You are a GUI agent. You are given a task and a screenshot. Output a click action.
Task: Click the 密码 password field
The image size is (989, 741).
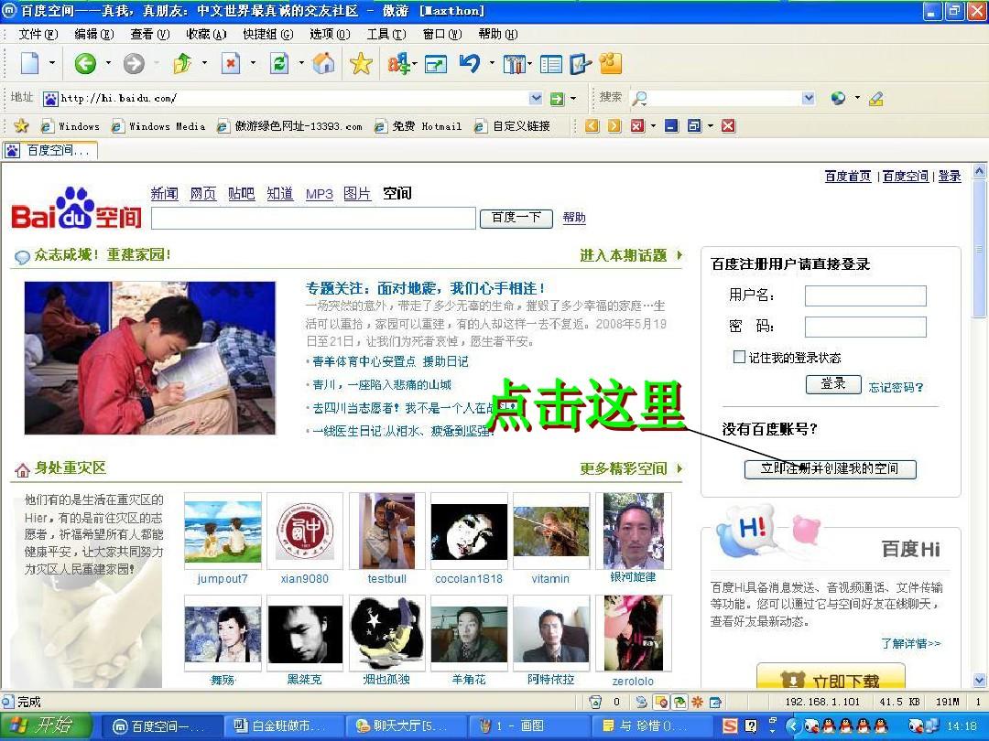(x=865, y=327)
